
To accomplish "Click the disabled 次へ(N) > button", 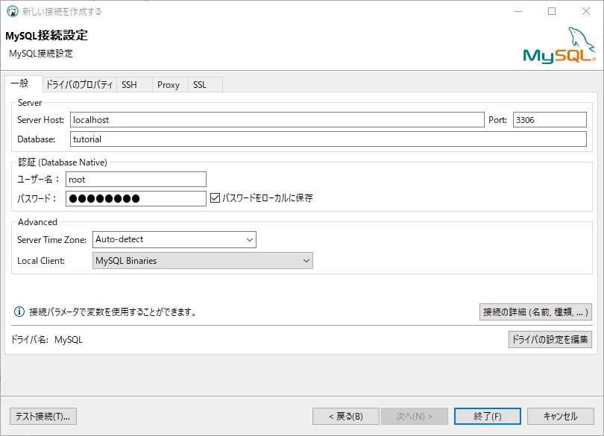I will 415,417.
